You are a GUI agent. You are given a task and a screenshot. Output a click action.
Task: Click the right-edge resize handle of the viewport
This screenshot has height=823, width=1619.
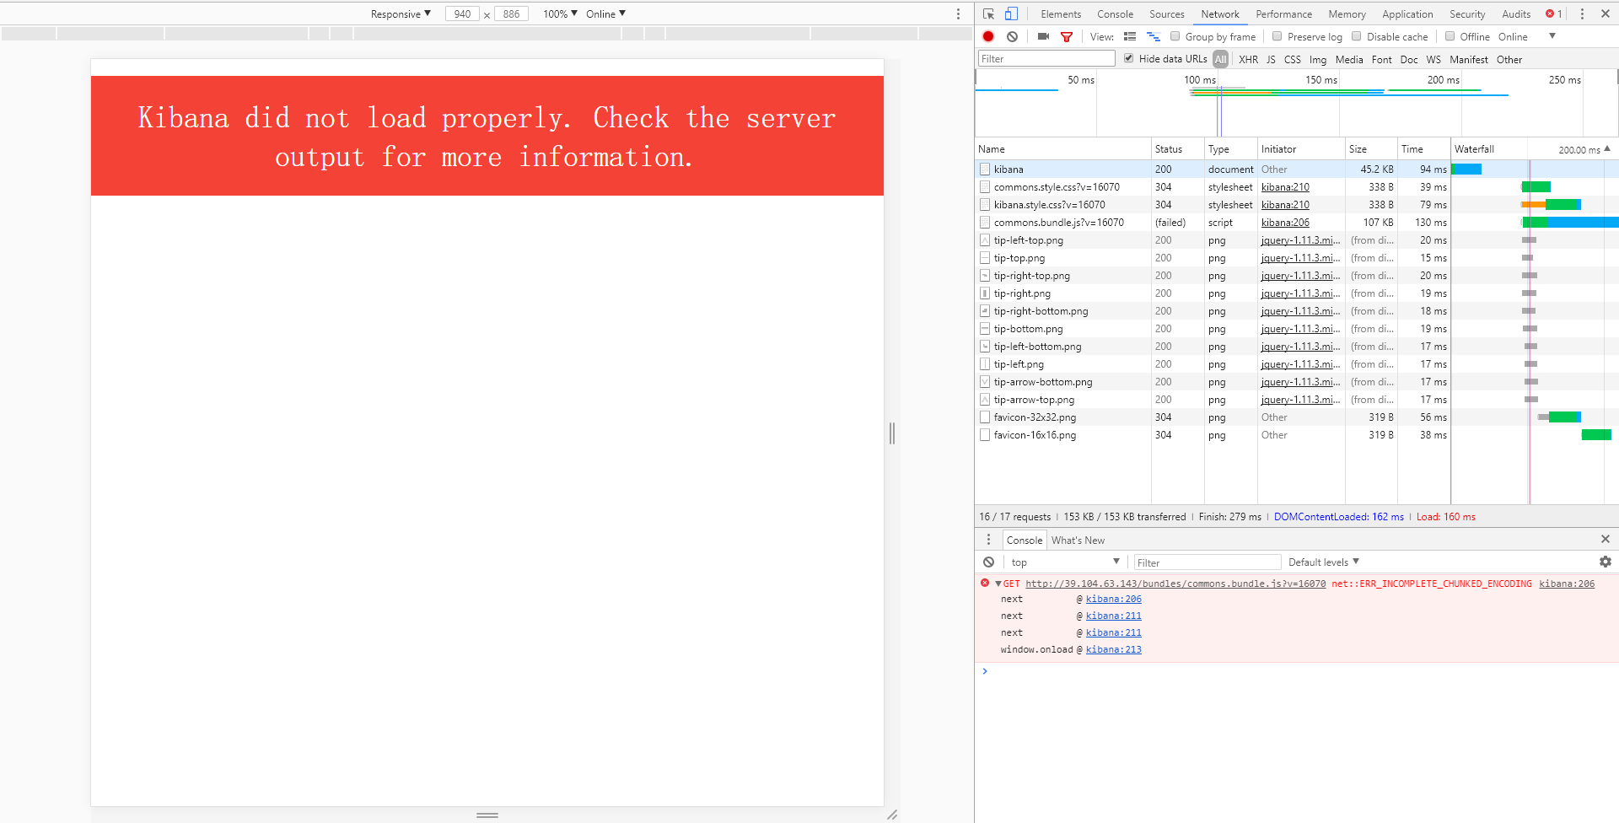point(891,433)
